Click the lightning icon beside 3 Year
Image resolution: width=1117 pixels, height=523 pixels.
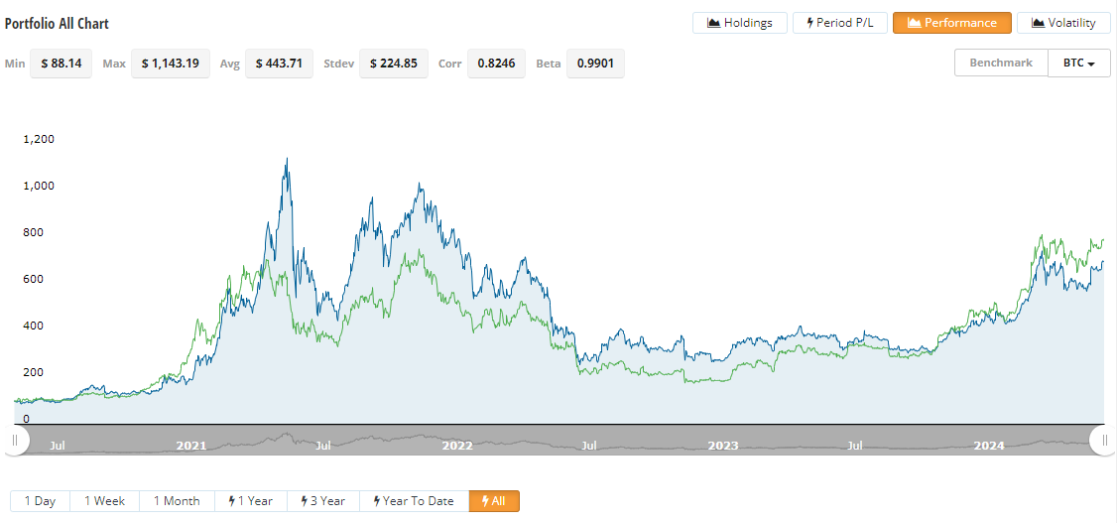[305, 501]
